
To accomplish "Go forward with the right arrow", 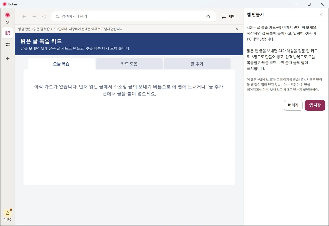I will 34,16.
